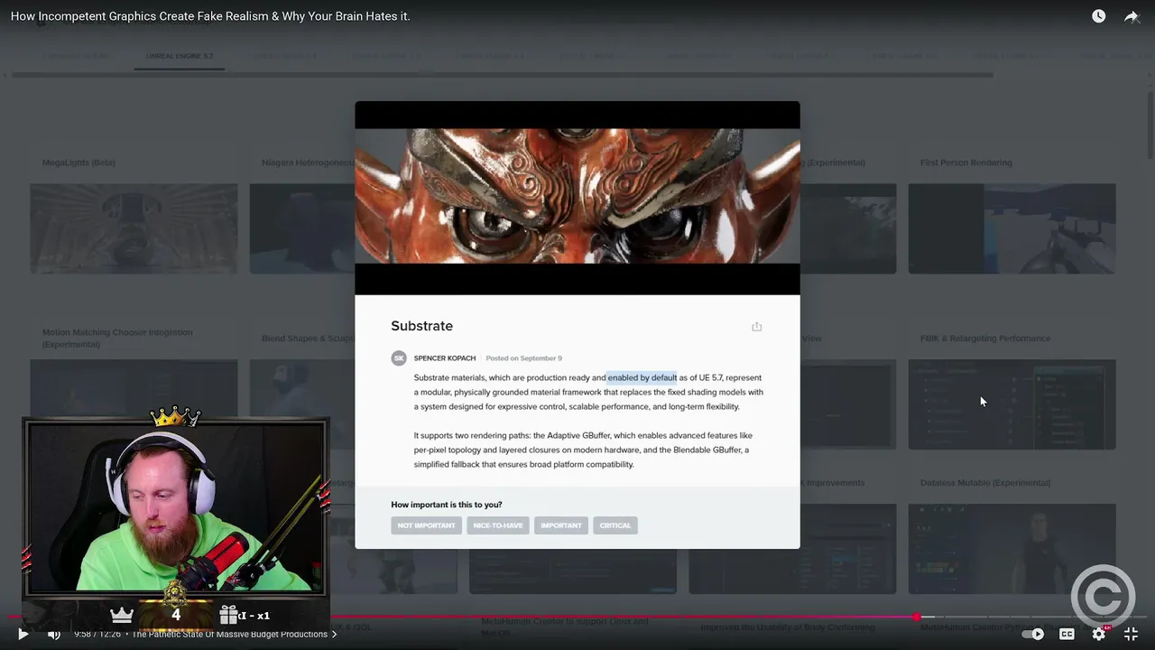This screenshot has width=1155, height=650.
Task: Click the Substrate post share icon
Action: (x=757, y=327)
